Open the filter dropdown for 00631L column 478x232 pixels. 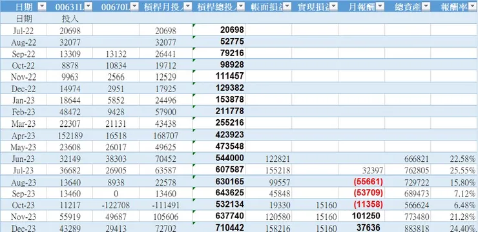[88, 6]
